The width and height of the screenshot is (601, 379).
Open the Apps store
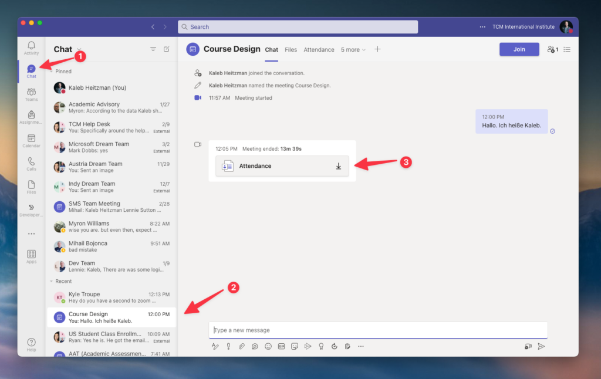click(32, 256)
